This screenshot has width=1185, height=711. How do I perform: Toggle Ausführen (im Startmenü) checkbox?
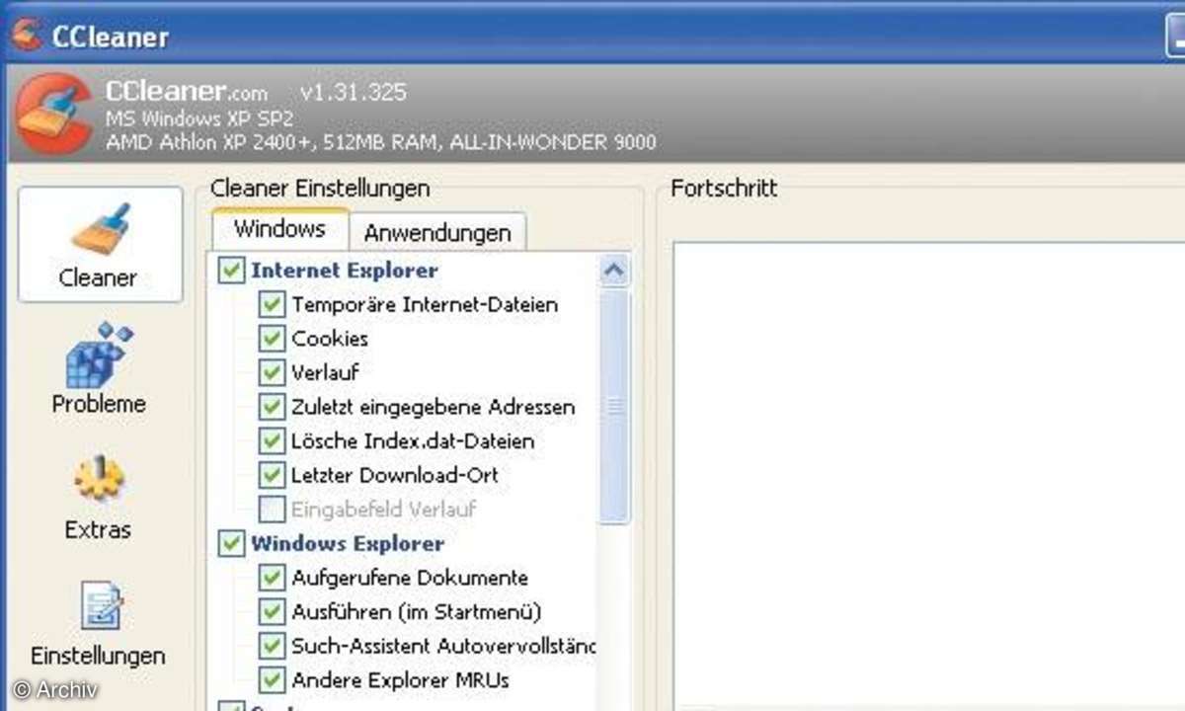(272, 611)
